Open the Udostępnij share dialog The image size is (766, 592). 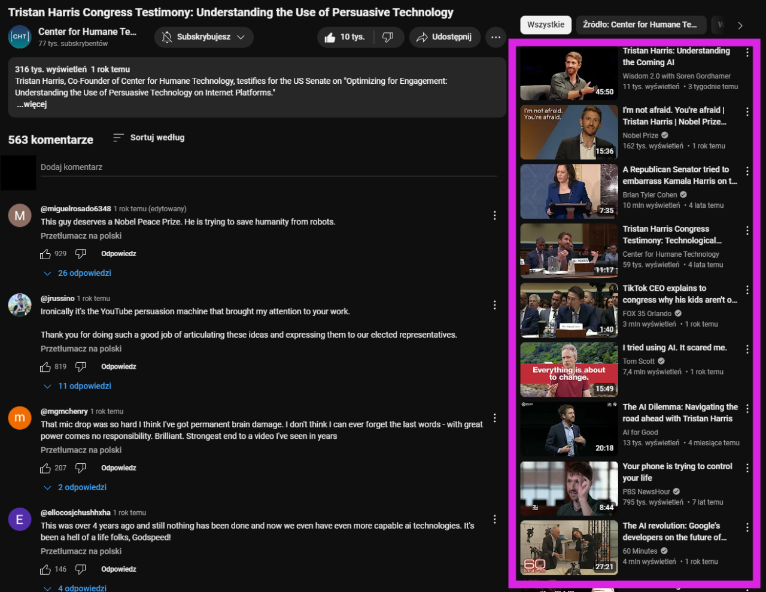(445, 37)
